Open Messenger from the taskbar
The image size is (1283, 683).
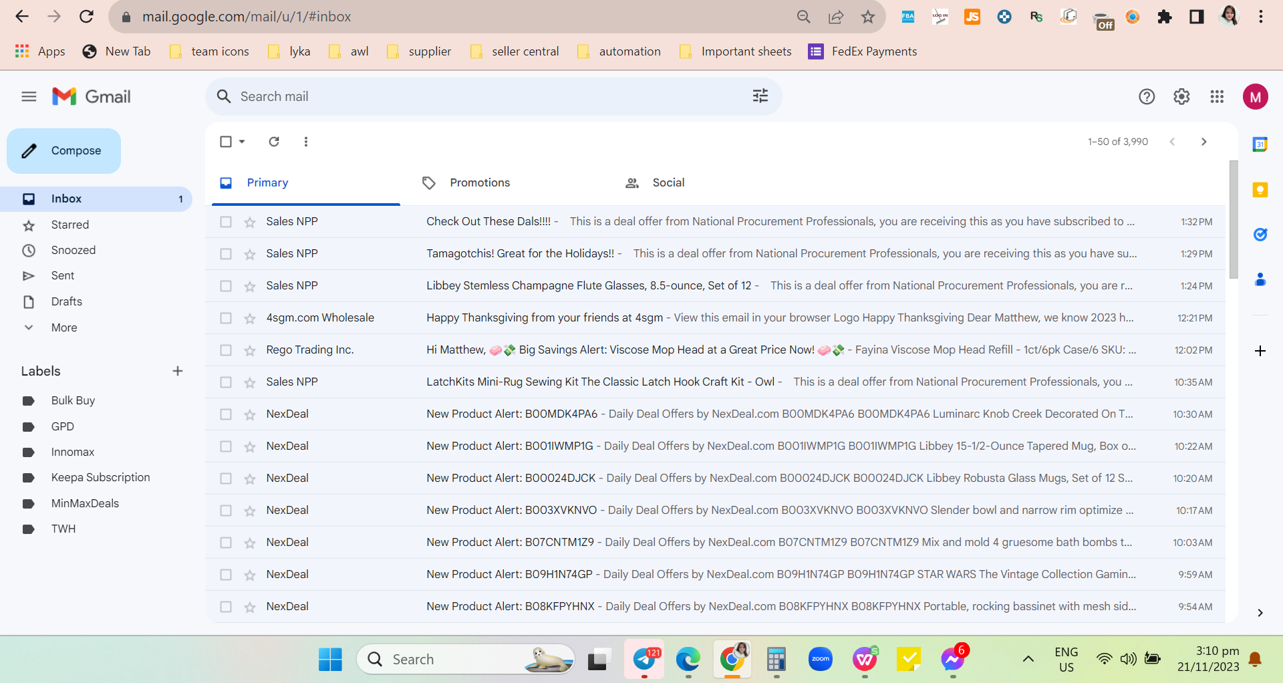click(953, 660)
